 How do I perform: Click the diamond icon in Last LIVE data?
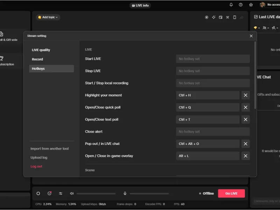point(255,28)
